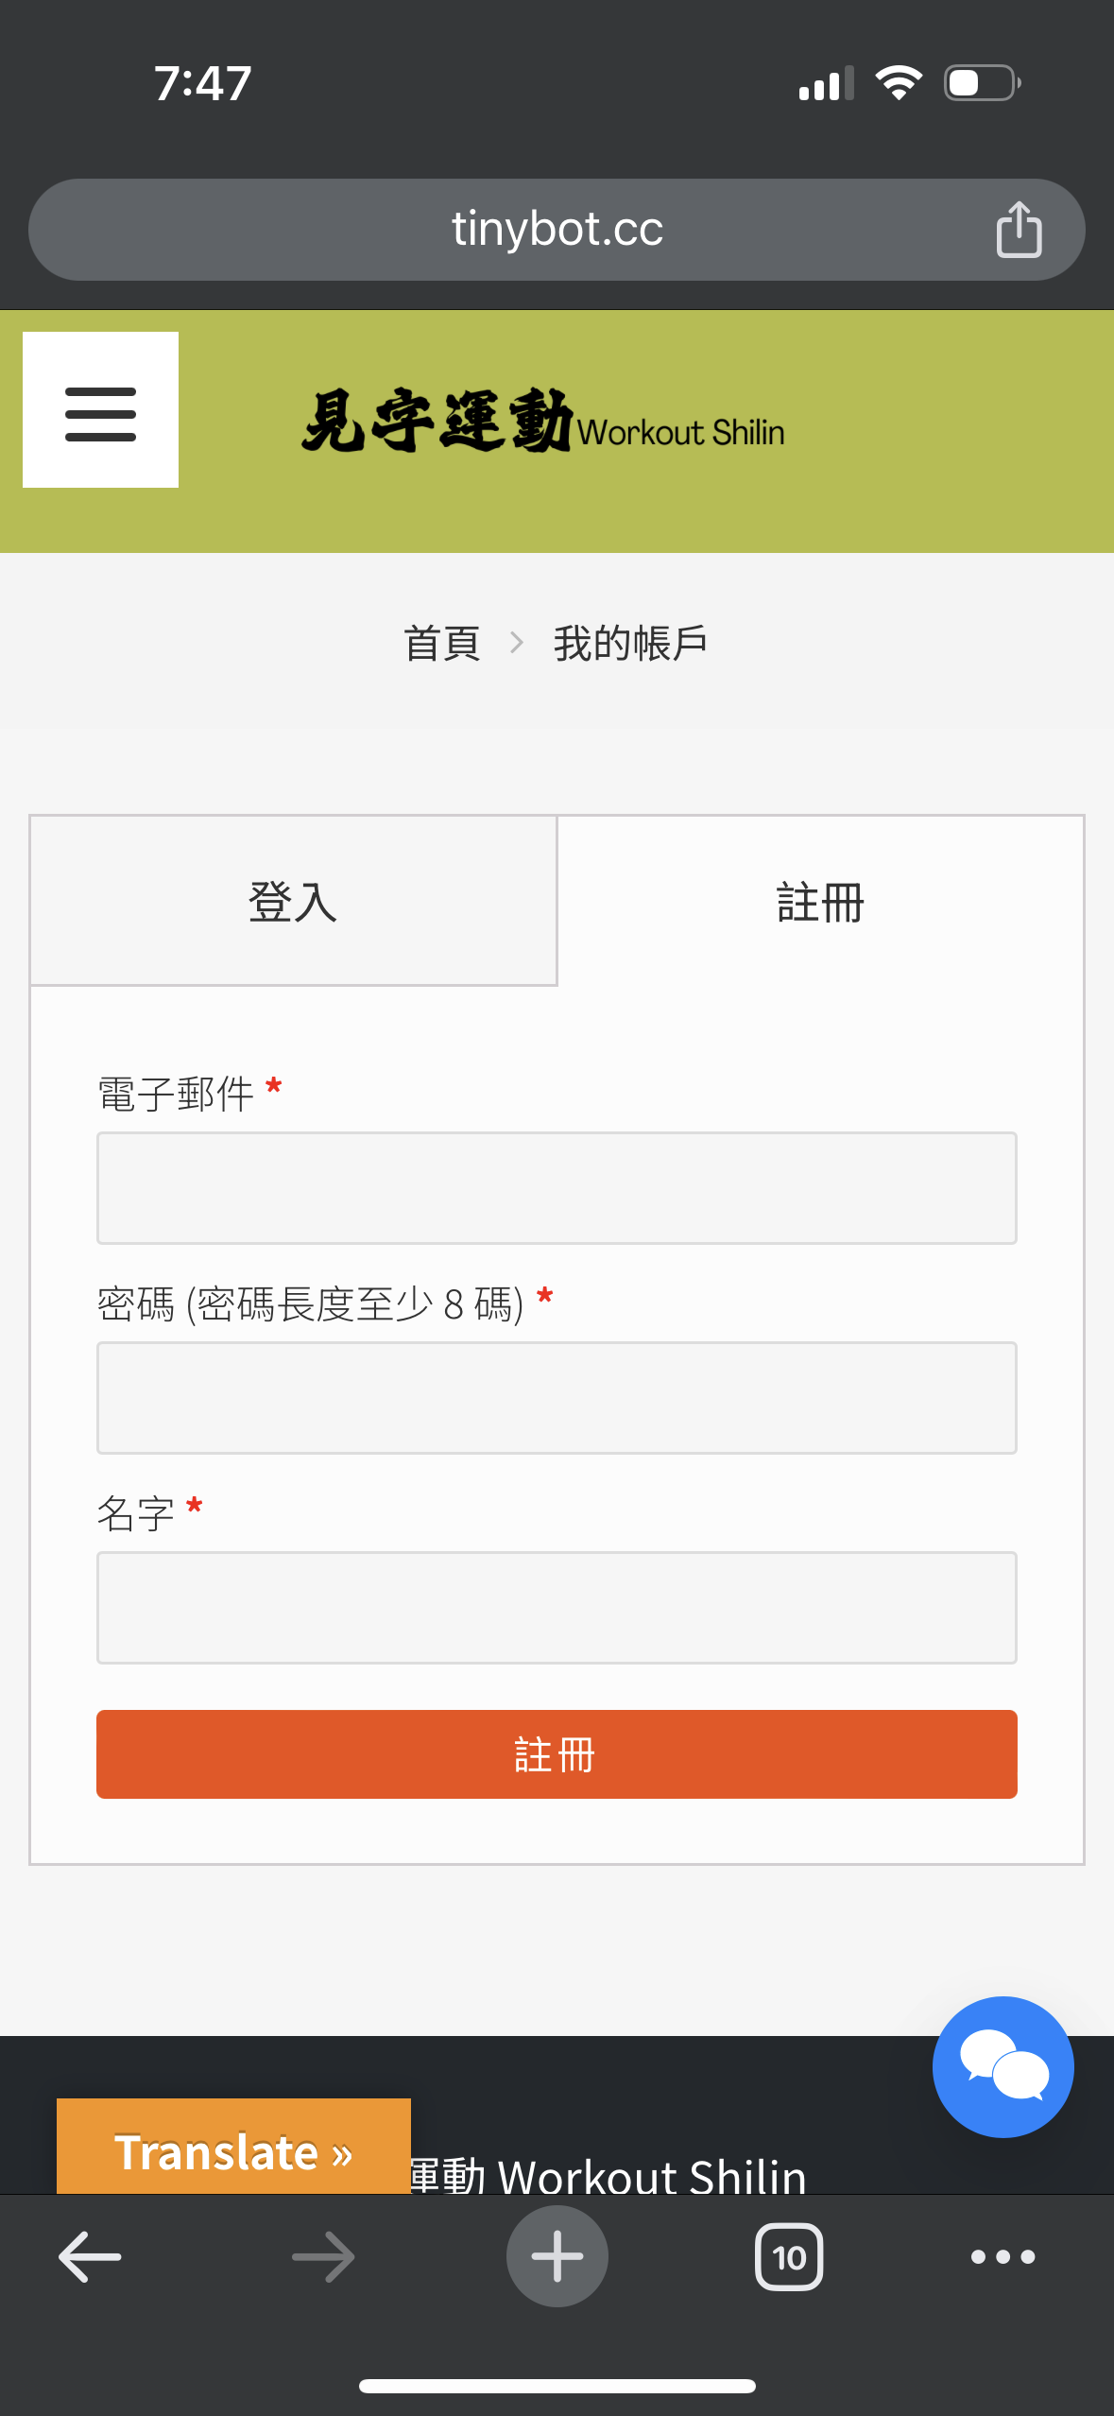Screen dimensions: 1114x2416
Task: Open a new tab with plus button
Action: [557, 2257]
